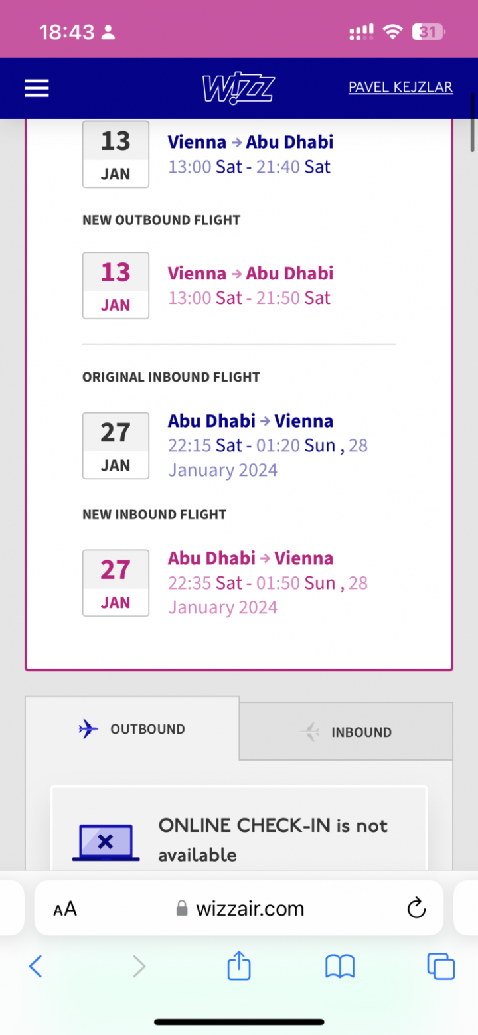Screen dimensions: 478x1035
Task: Switch to the Inbound tab
Action: tap(347, 732)
